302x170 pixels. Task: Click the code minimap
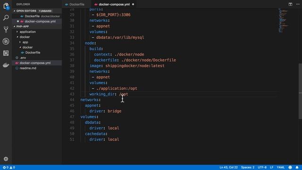point(283,20)
